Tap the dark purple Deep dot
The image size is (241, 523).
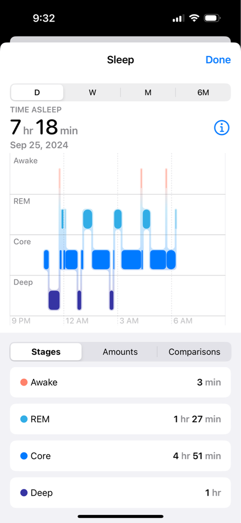point(24,493)
